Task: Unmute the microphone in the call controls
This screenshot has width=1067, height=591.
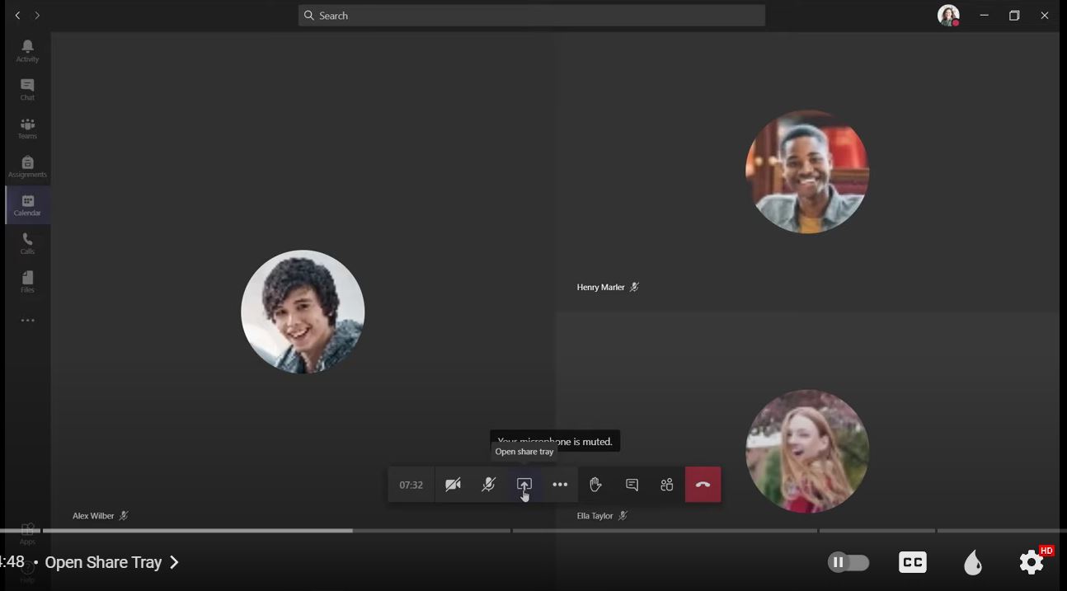Action: (x=488, y=485)
